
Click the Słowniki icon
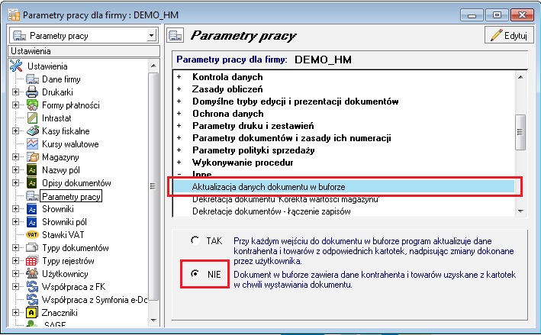coord(32,209)
